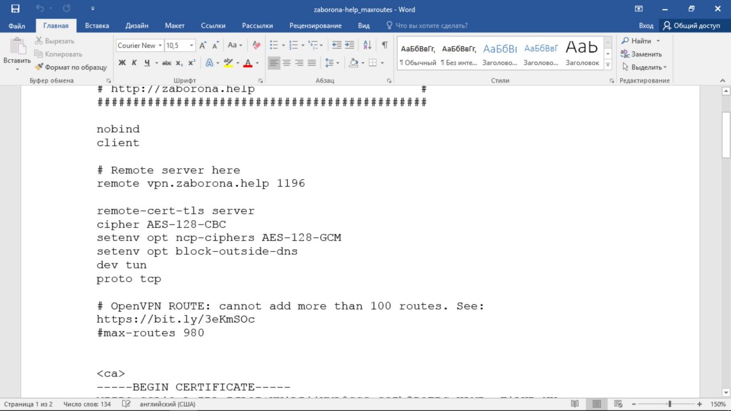731x411 pixels.
Task: Click the borders icon
Action: point(373,63)
